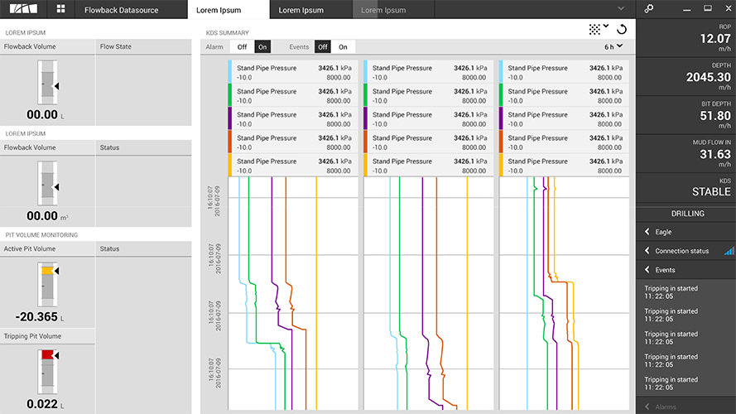This screenshot has height=414, width=736.
Task: Click the Events header in side panel
Action: click(x=665, y=270)
